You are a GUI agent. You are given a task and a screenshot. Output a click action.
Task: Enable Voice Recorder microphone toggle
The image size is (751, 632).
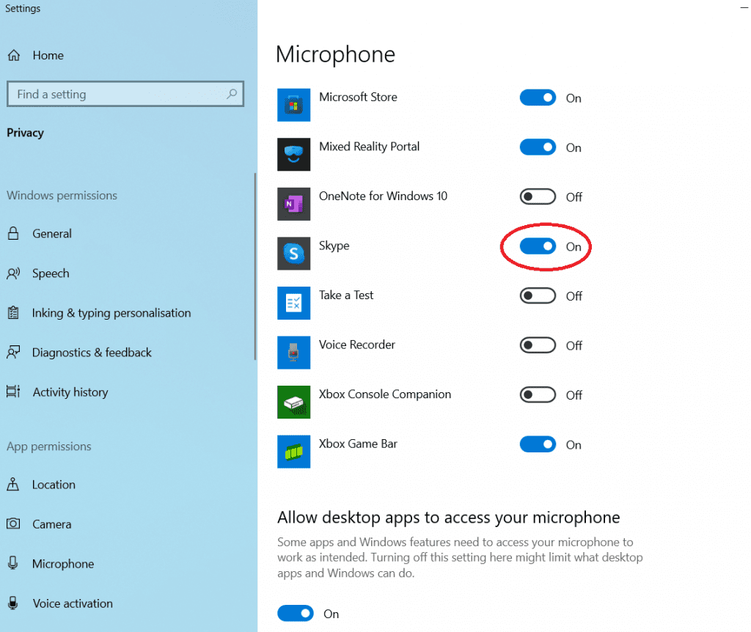click(x=538, y=345)
